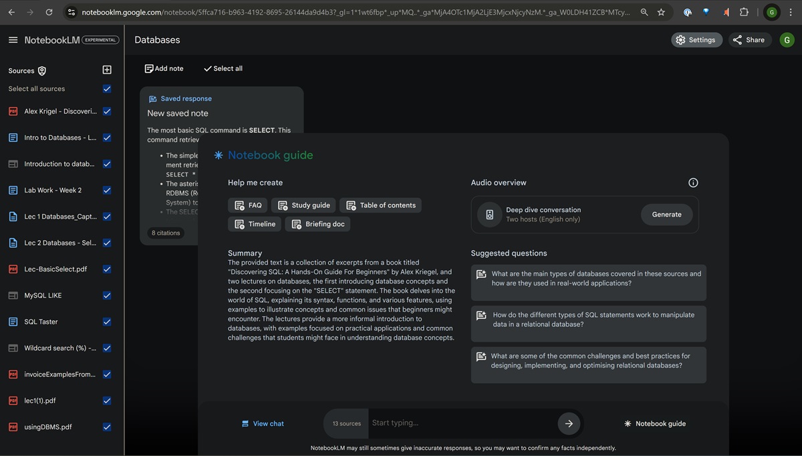
Task: Uncheck Wildcard search source checkbox
Action: 107,348
